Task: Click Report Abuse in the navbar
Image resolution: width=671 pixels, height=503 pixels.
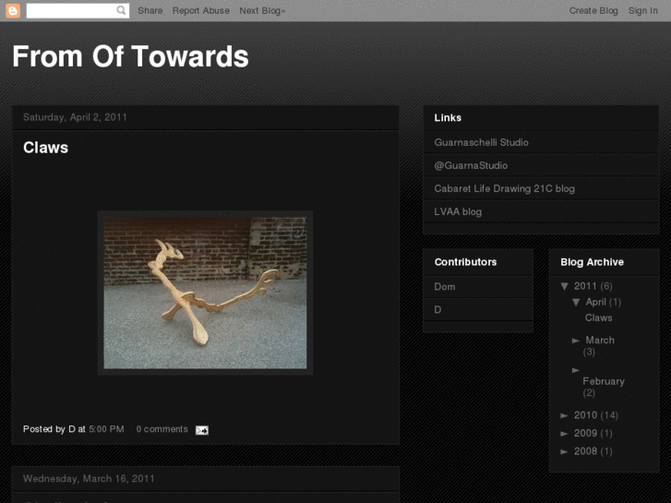Action: tap(200, 11)
